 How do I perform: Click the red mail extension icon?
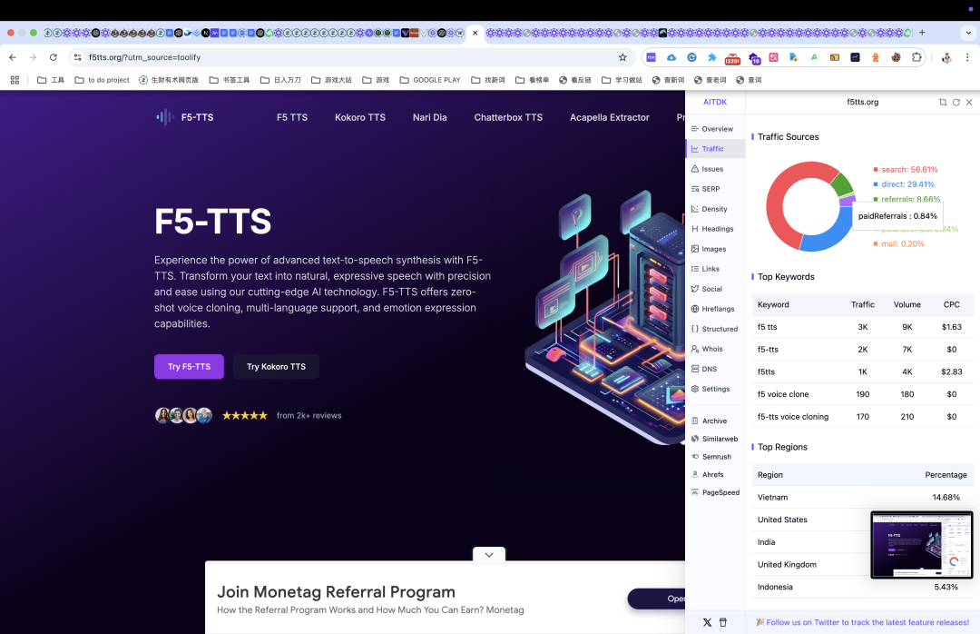click(732, 58)
